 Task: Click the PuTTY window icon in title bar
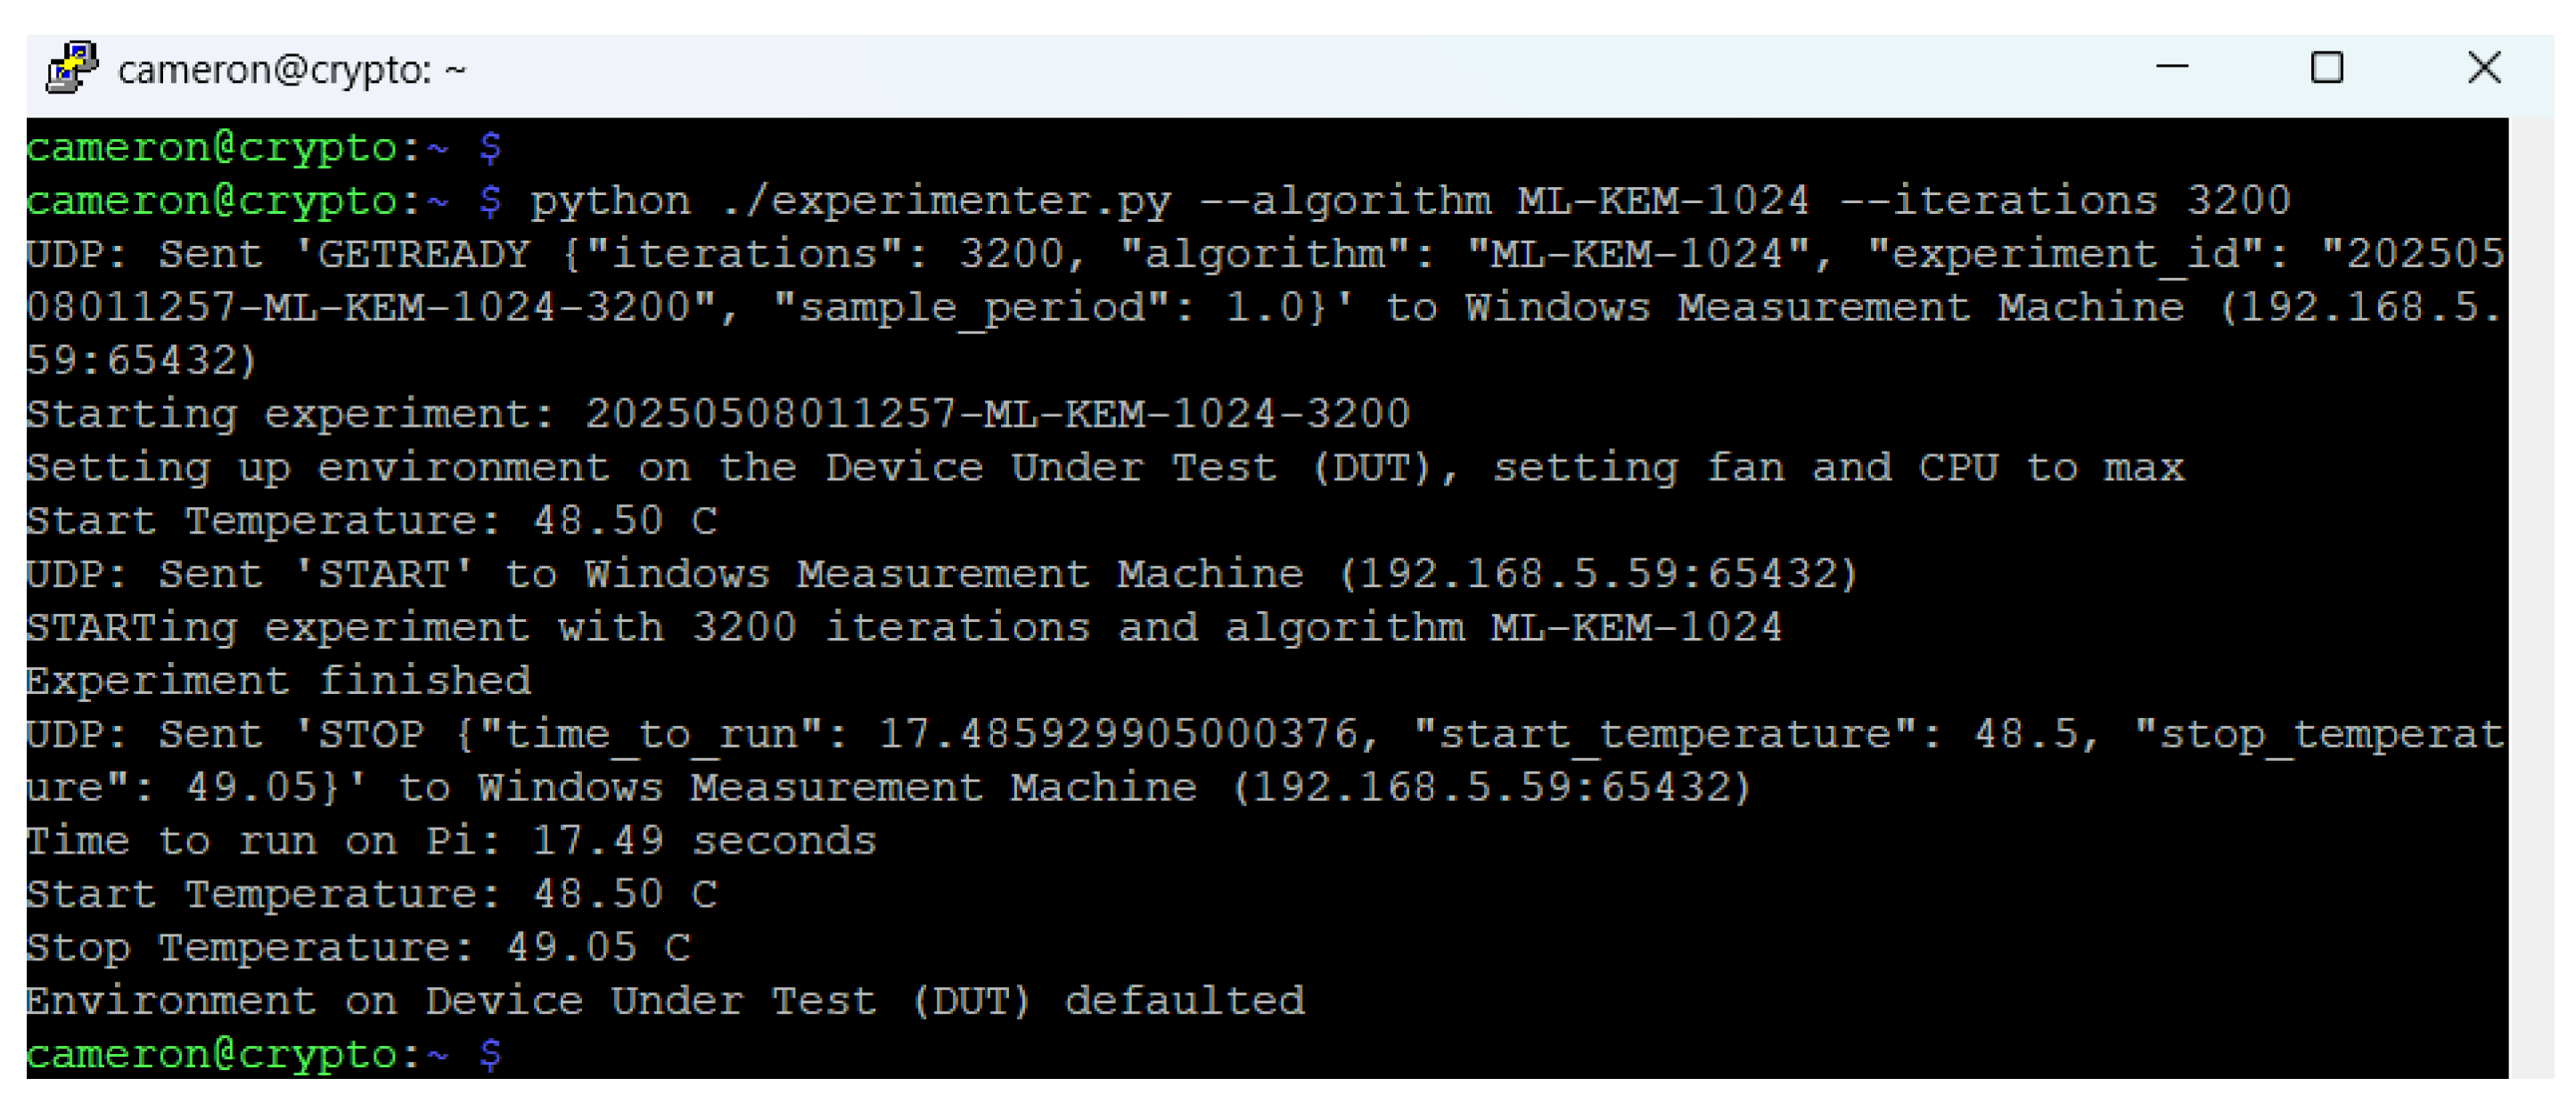click(x=70, y=67)
